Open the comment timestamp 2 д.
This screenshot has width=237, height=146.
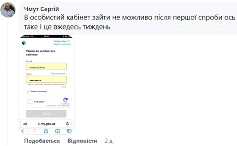(x=109, y=141)
